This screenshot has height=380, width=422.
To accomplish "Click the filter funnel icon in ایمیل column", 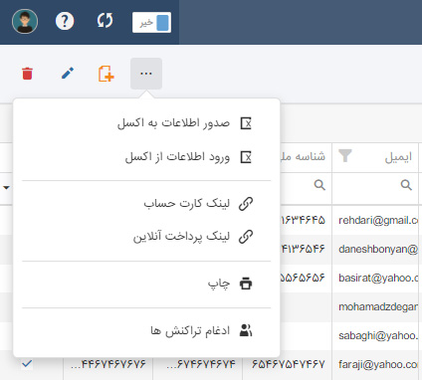I will [x=345, y=155].
